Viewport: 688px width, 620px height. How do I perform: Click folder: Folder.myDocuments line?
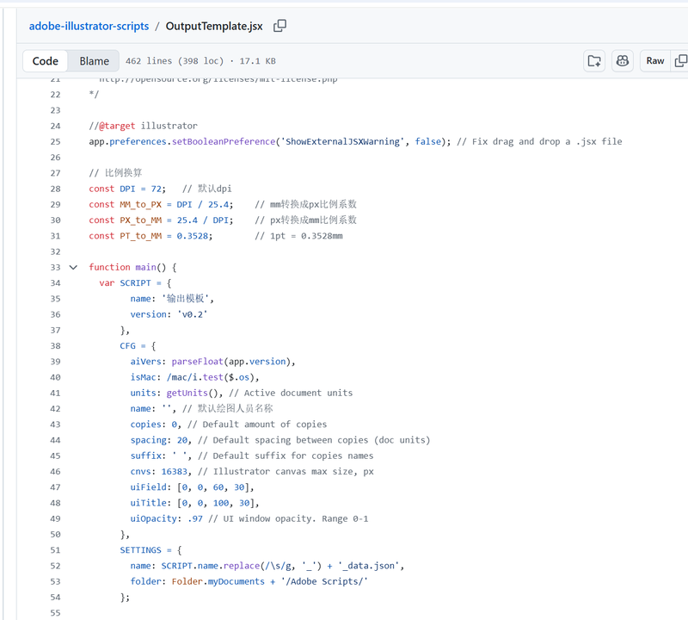249,582
